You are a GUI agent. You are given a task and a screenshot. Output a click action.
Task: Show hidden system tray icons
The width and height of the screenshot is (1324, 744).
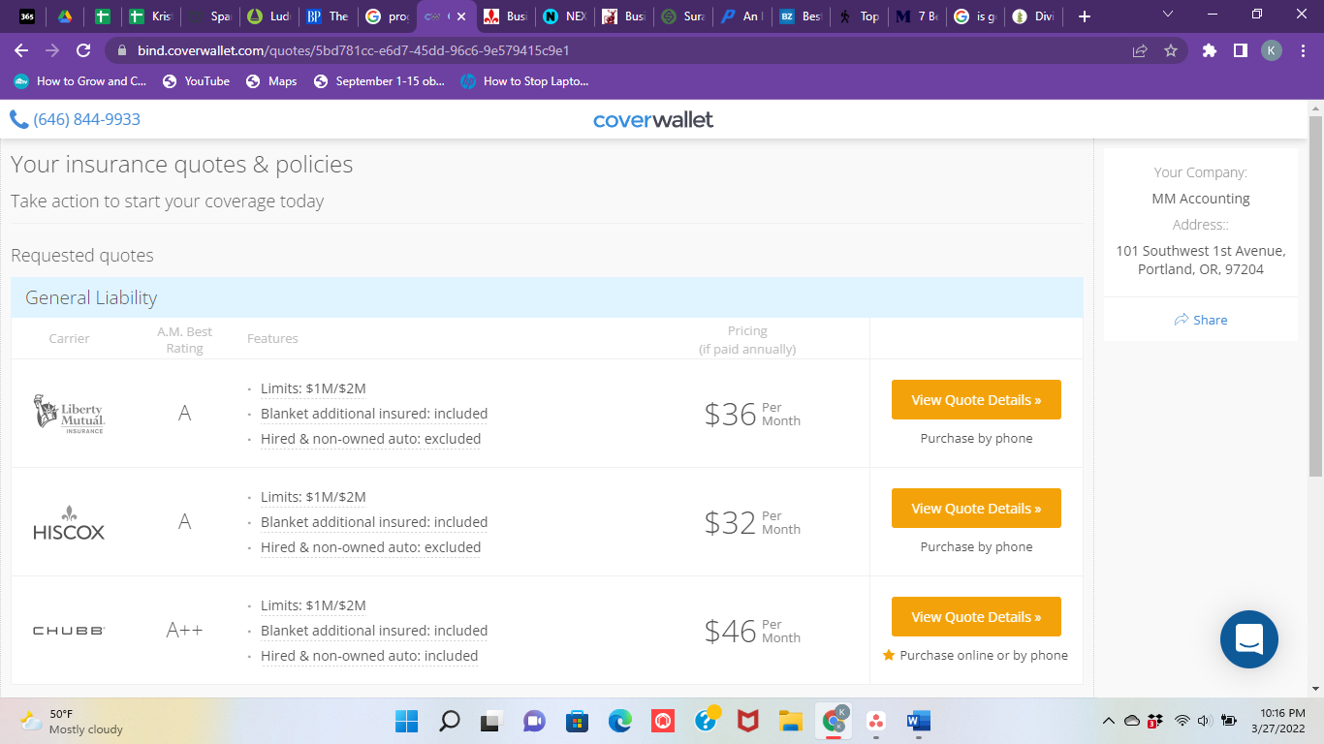pyautogui.click(x=1109, y=721)
